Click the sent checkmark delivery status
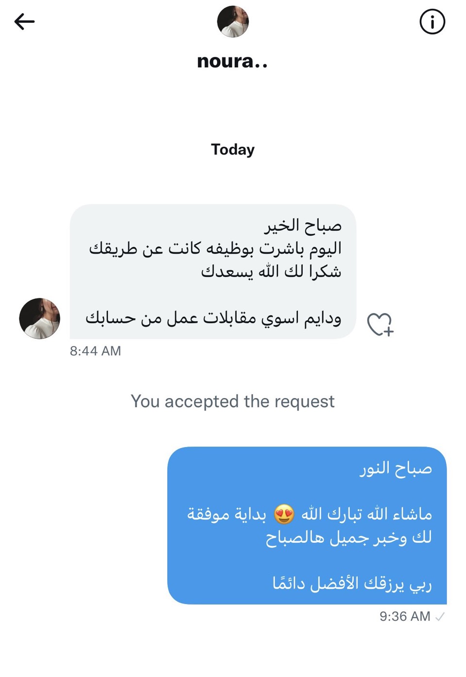The height and width of the screenshot is (677, 466). [440, 617]
